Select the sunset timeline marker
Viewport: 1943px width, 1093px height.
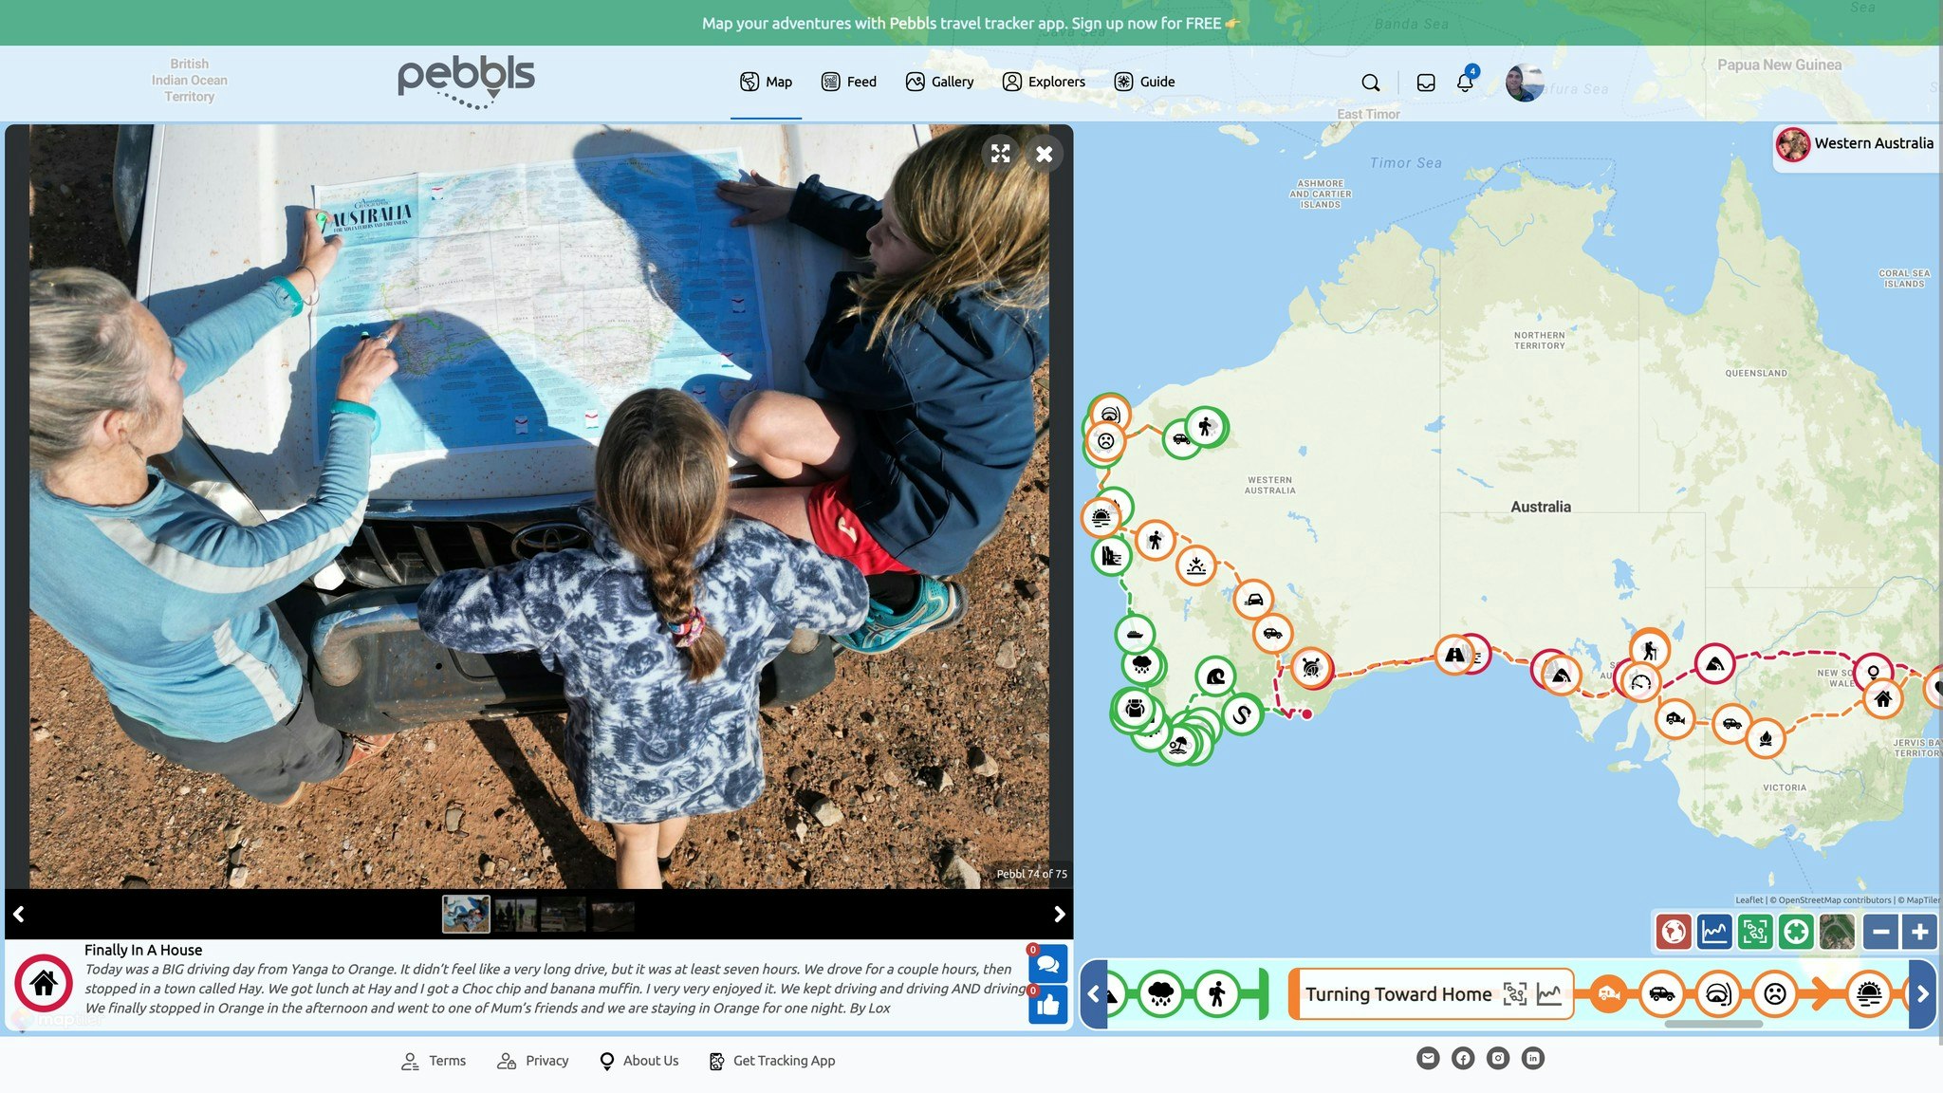(1869, 994)
